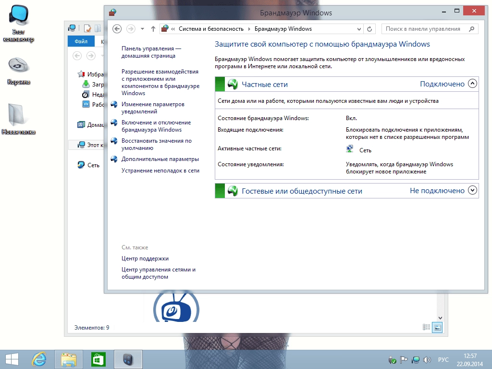Select 'Рабочий стол' item in Explorer tree
Screen dimensions: 492x369
[93, 104]
